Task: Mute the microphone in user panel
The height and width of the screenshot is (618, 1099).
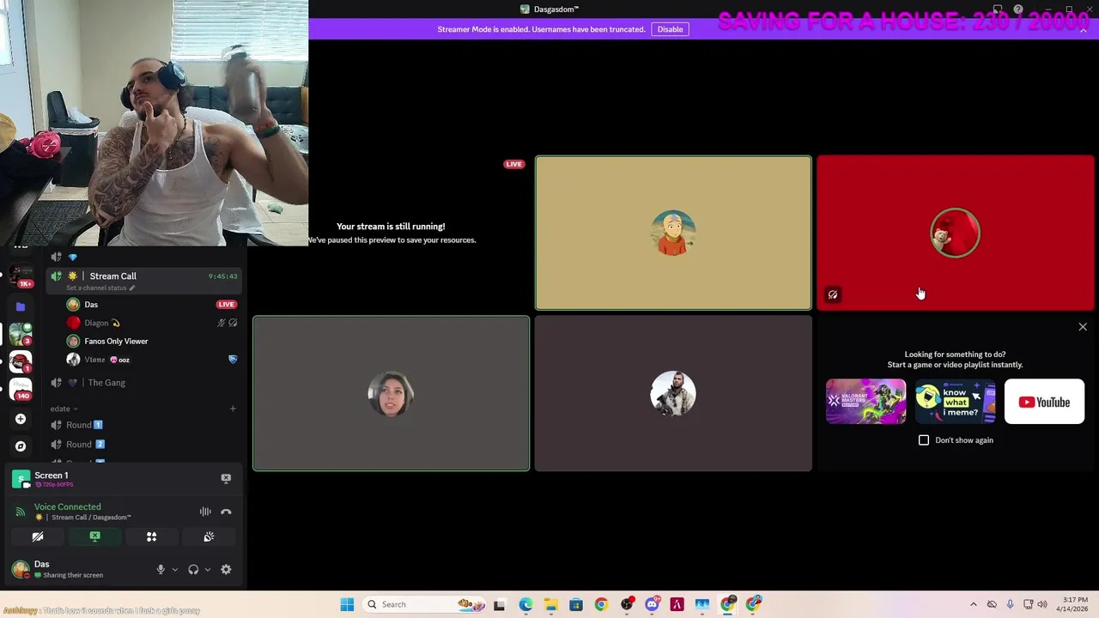Action: pos(161,570)
